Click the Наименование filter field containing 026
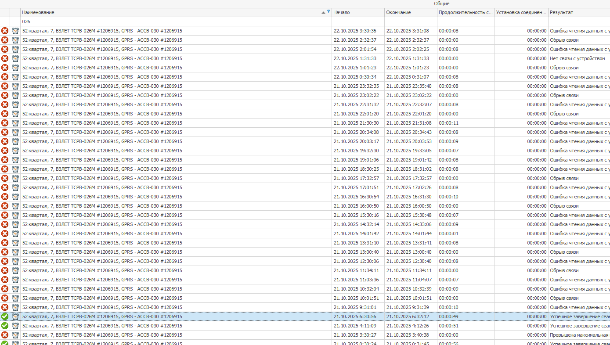The width and height of the screenshot is (610, 345). pos(176,22)
